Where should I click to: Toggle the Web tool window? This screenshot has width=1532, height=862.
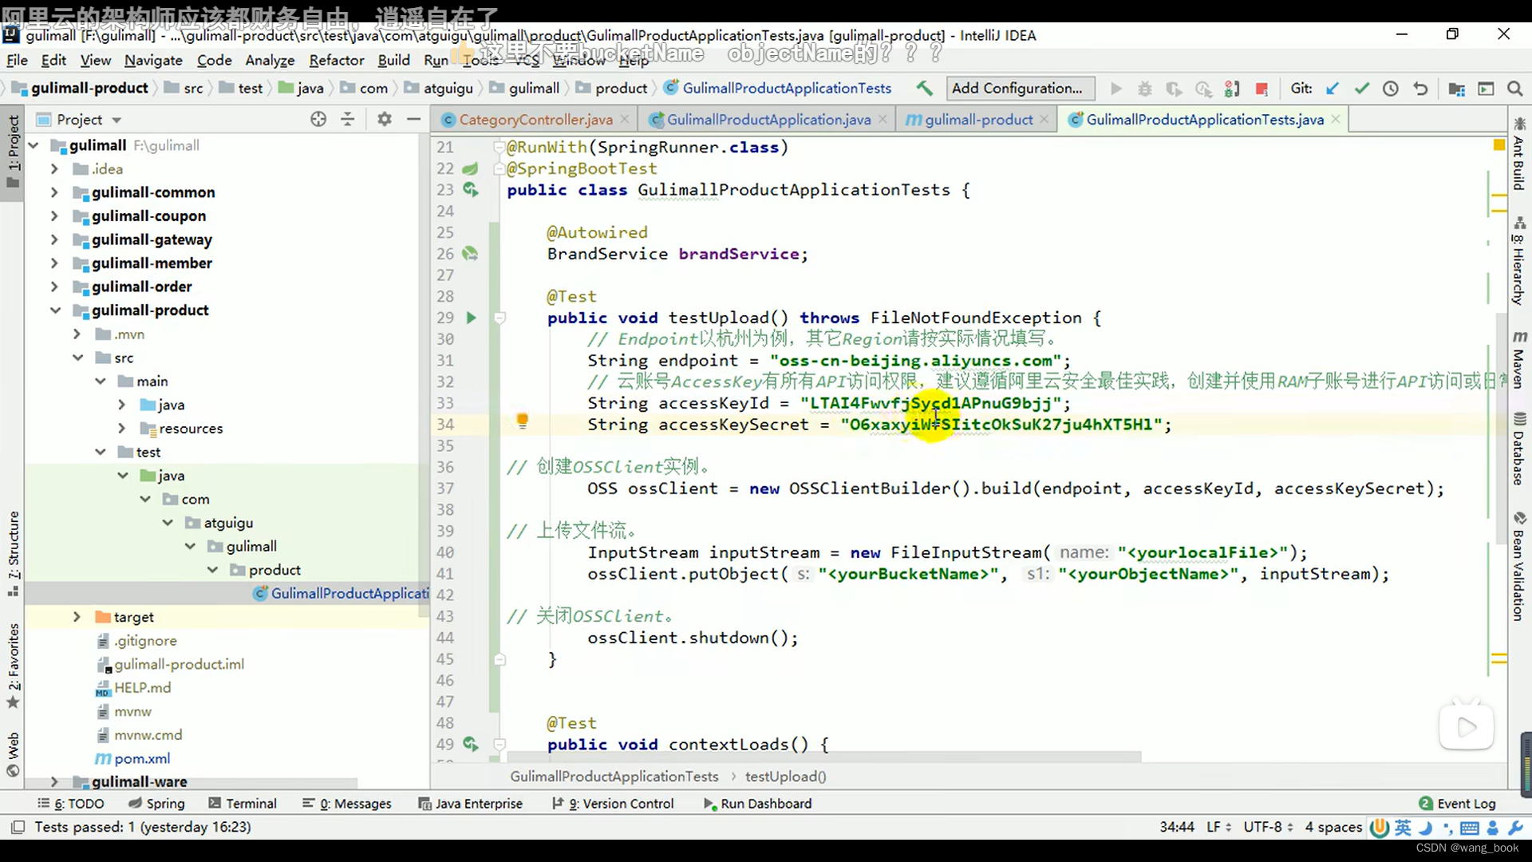pos(14,754)
